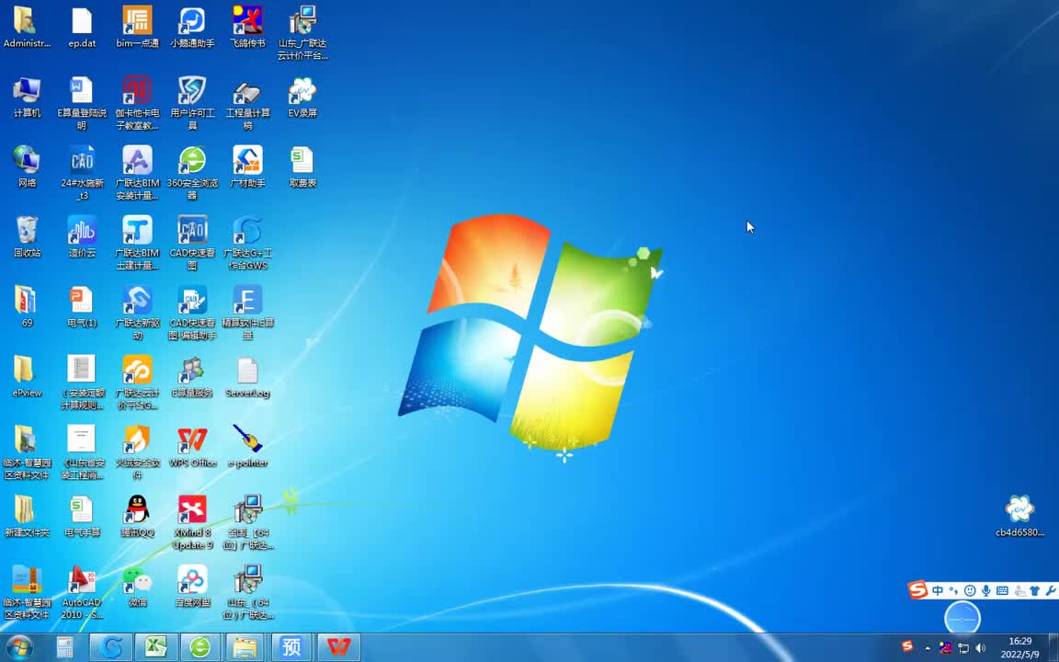Show hidden tray icons arrow
This screenshot has height=662, width=1059.
point(928,648)
